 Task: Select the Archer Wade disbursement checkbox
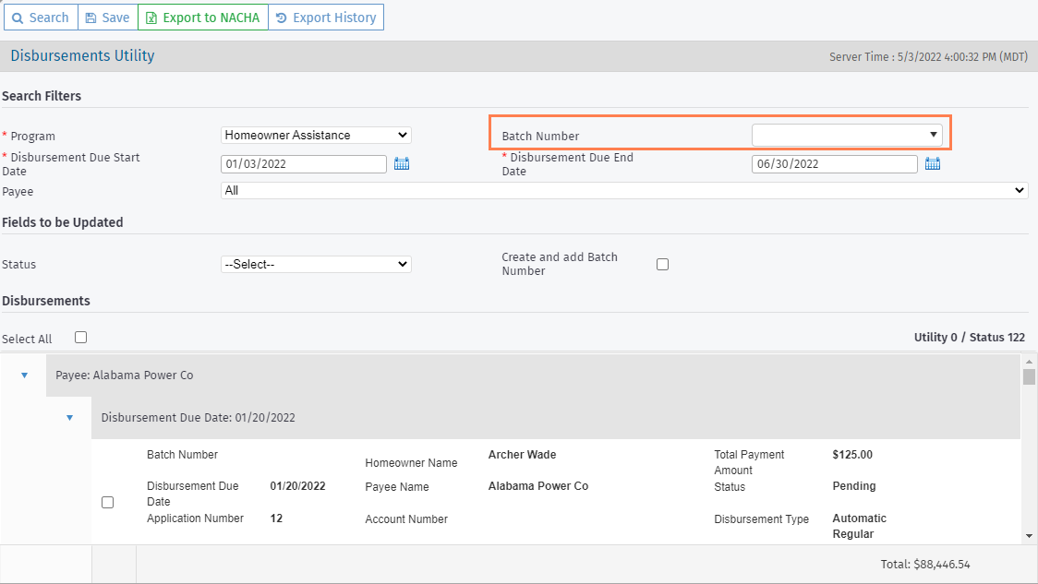pyautogui.click(x=107, y=502)
